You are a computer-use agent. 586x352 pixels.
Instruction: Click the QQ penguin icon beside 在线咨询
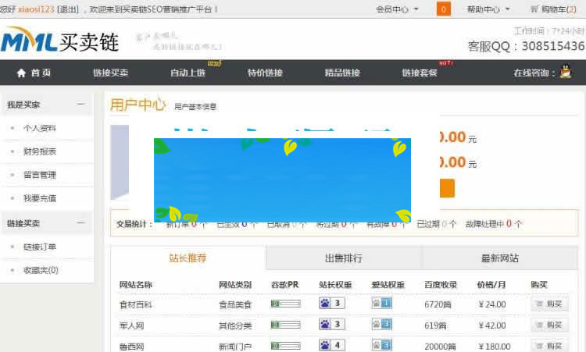(566, 73)
